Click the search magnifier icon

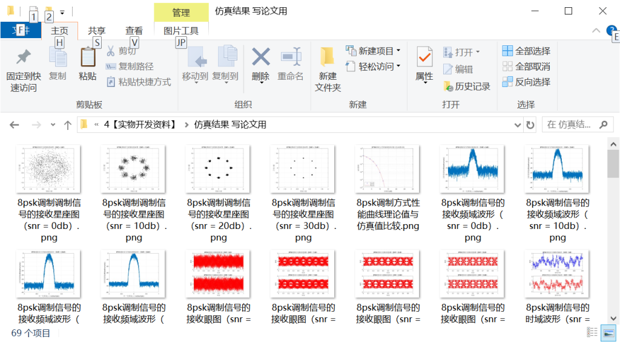(x=604, y=124)
